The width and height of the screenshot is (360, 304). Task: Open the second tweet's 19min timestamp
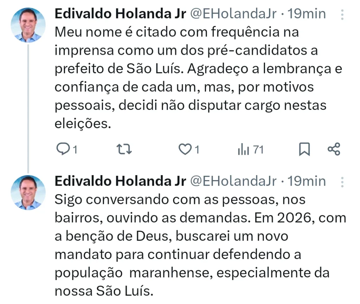[307, 181]
